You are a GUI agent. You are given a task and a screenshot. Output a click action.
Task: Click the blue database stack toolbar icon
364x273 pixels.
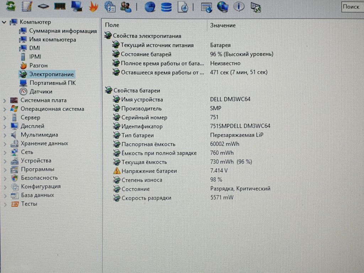pos(166,7)
